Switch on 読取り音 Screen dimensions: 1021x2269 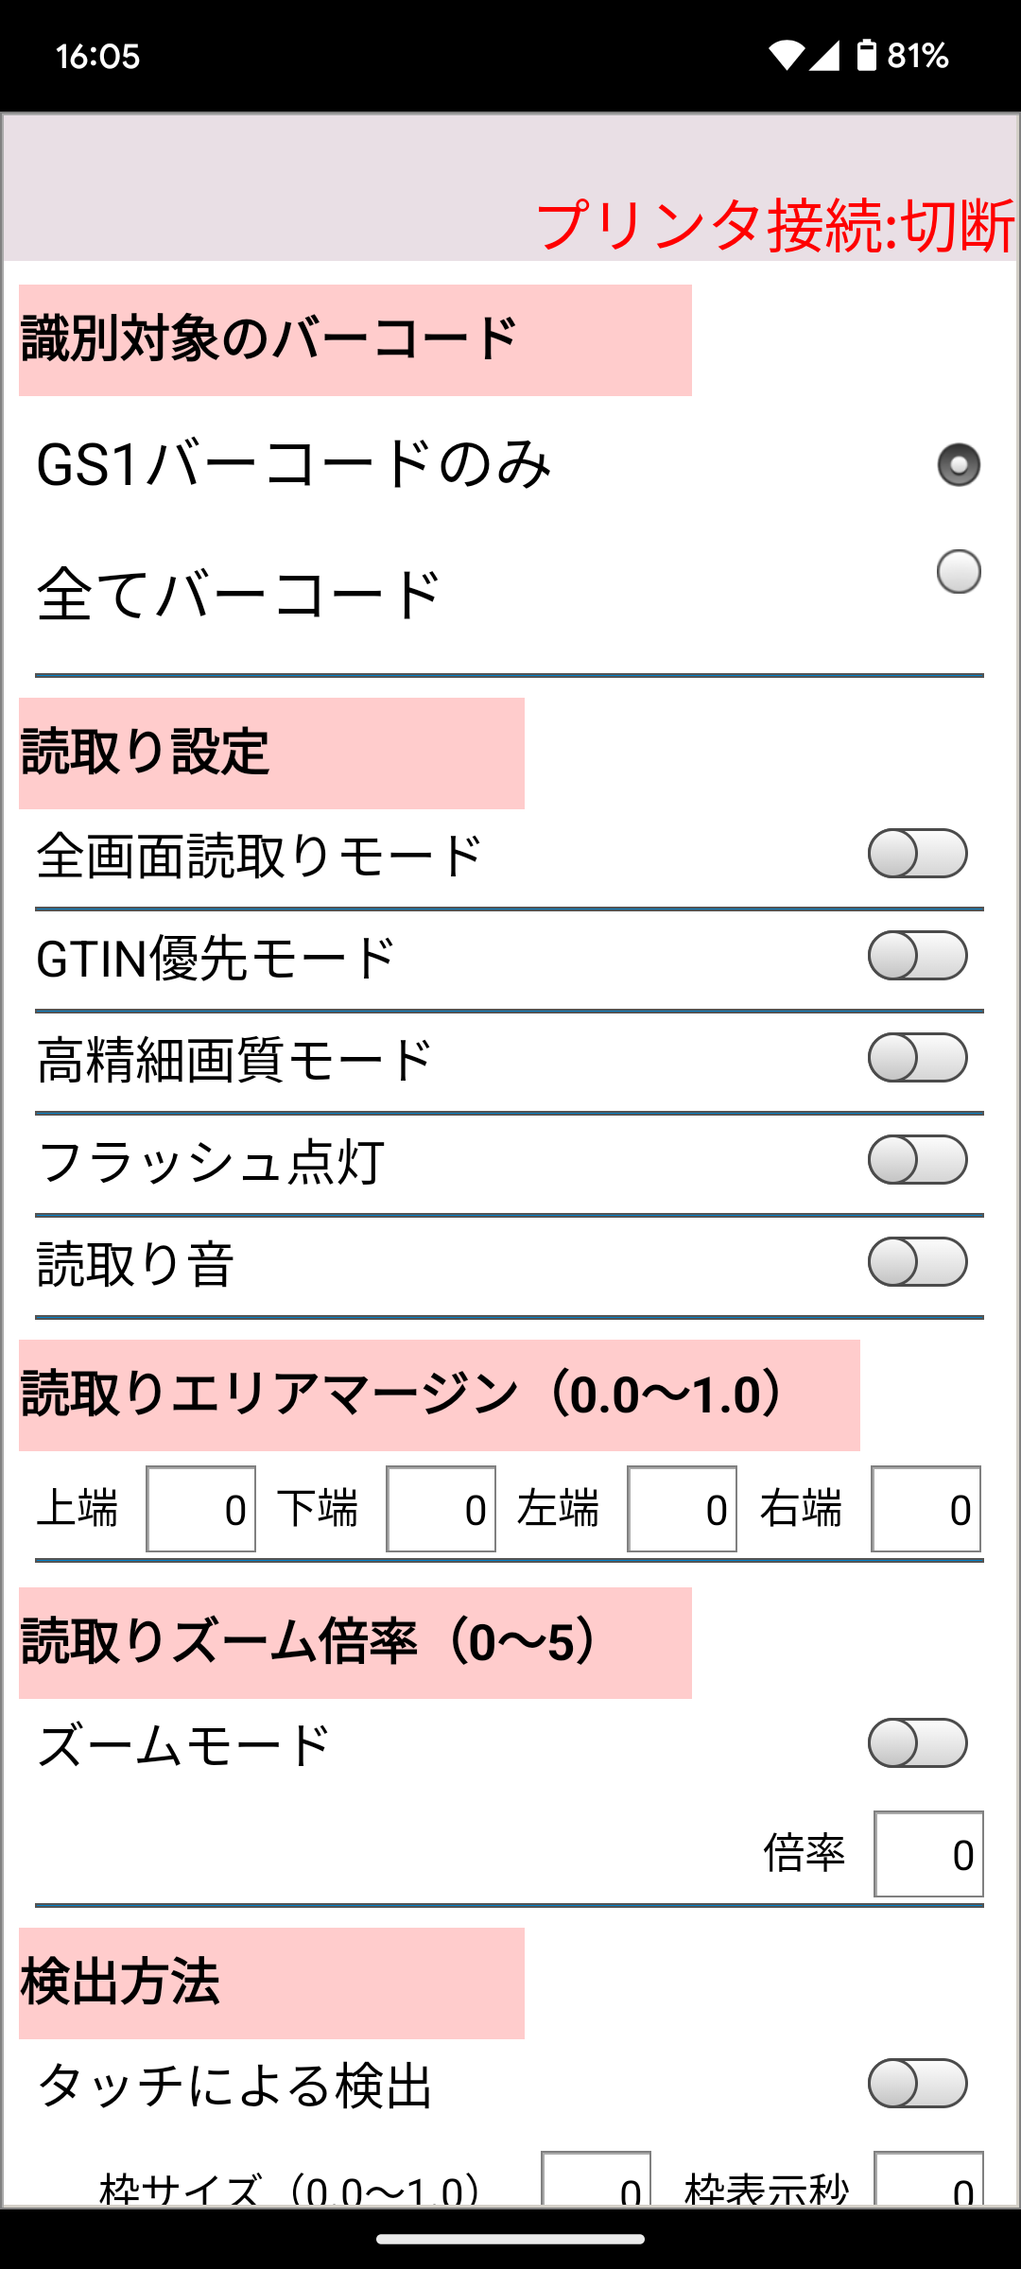pos(917,1262)
